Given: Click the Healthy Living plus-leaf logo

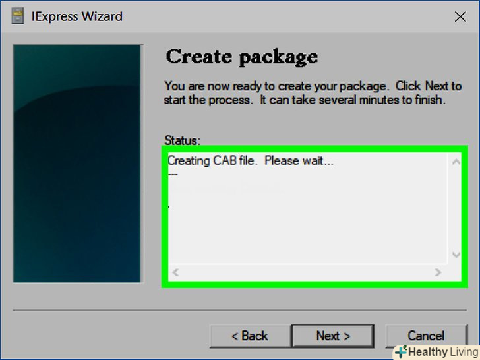Looking at the screenshot, I should (x=402, y=351).
